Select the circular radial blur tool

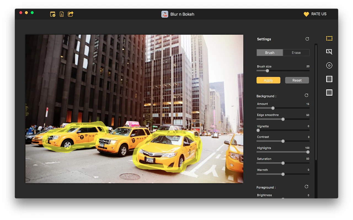(x=329, y=65)
